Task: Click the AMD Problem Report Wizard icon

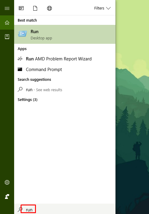Action: [x=20, y=59]
